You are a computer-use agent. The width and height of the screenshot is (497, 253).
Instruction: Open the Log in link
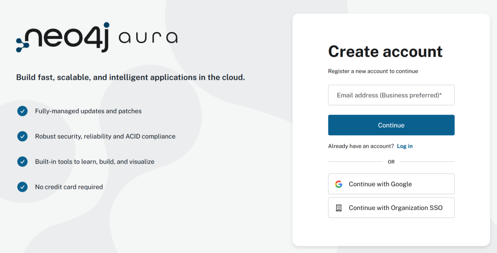405,146
